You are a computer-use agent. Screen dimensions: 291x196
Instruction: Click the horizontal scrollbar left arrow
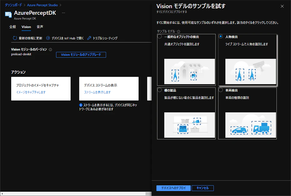pos(2,194)
